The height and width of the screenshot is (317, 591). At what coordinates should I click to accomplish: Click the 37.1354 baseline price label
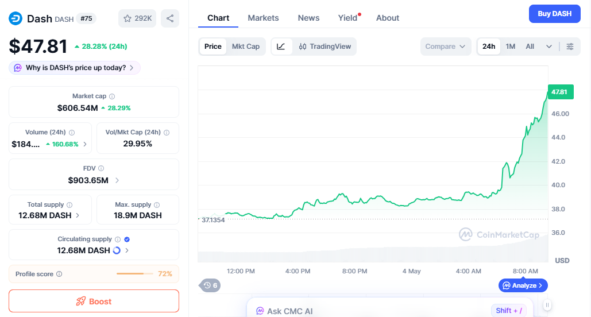pyautogui.click(x=213, y=220)
